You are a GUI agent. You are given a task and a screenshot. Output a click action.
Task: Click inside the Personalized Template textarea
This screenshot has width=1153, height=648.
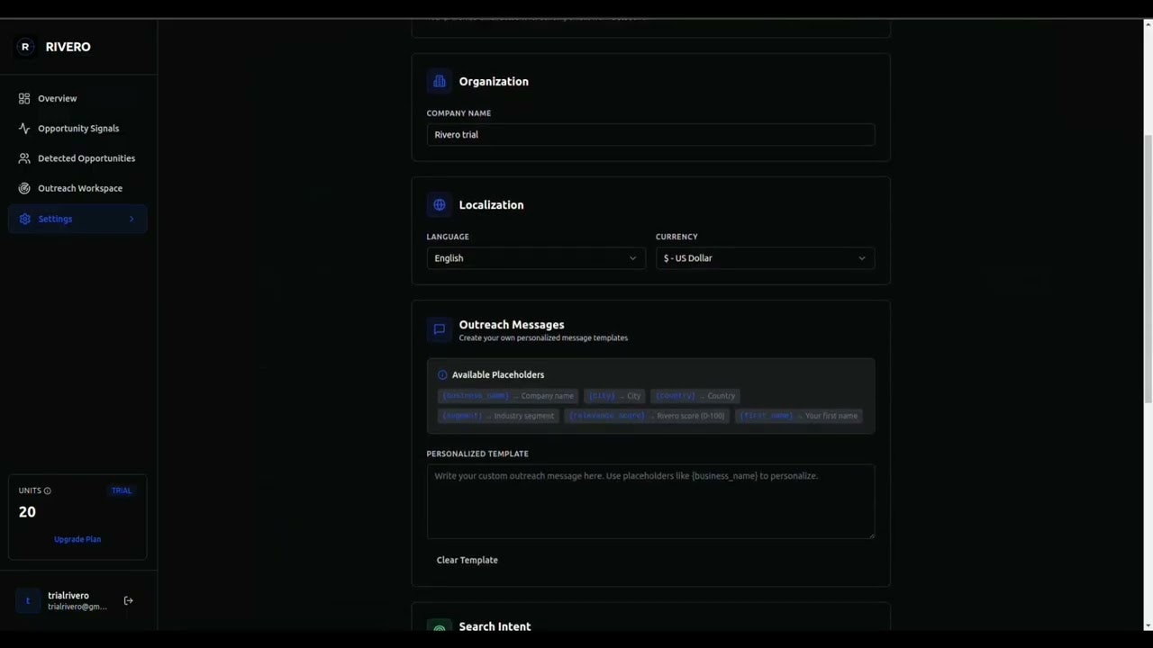click(650, 501)
